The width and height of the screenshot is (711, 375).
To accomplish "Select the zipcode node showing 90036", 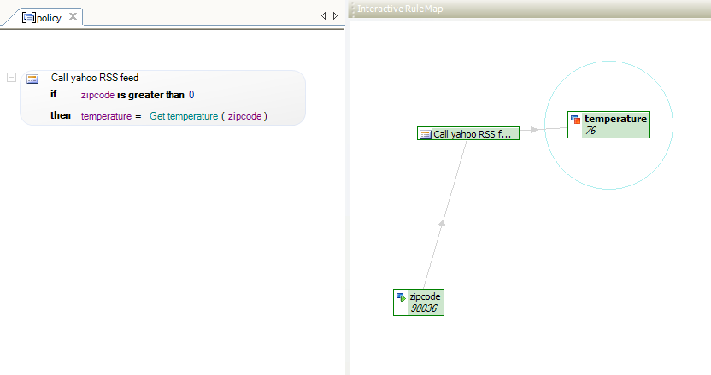I will [419, 302].
